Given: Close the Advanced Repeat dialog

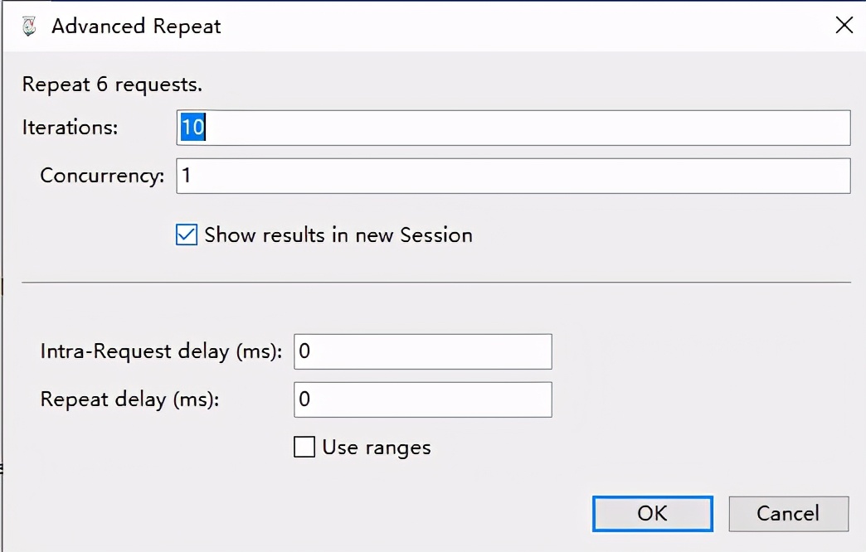Looking at the screenshot, I should (x=844, y=26).
